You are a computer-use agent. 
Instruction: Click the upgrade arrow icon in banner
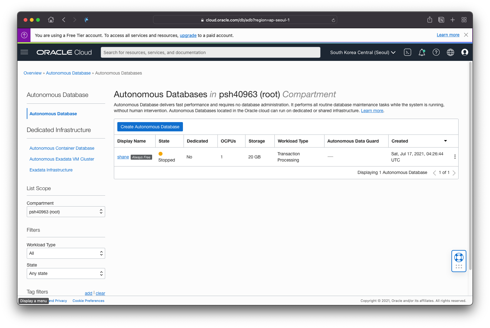[x=24, y=35]
